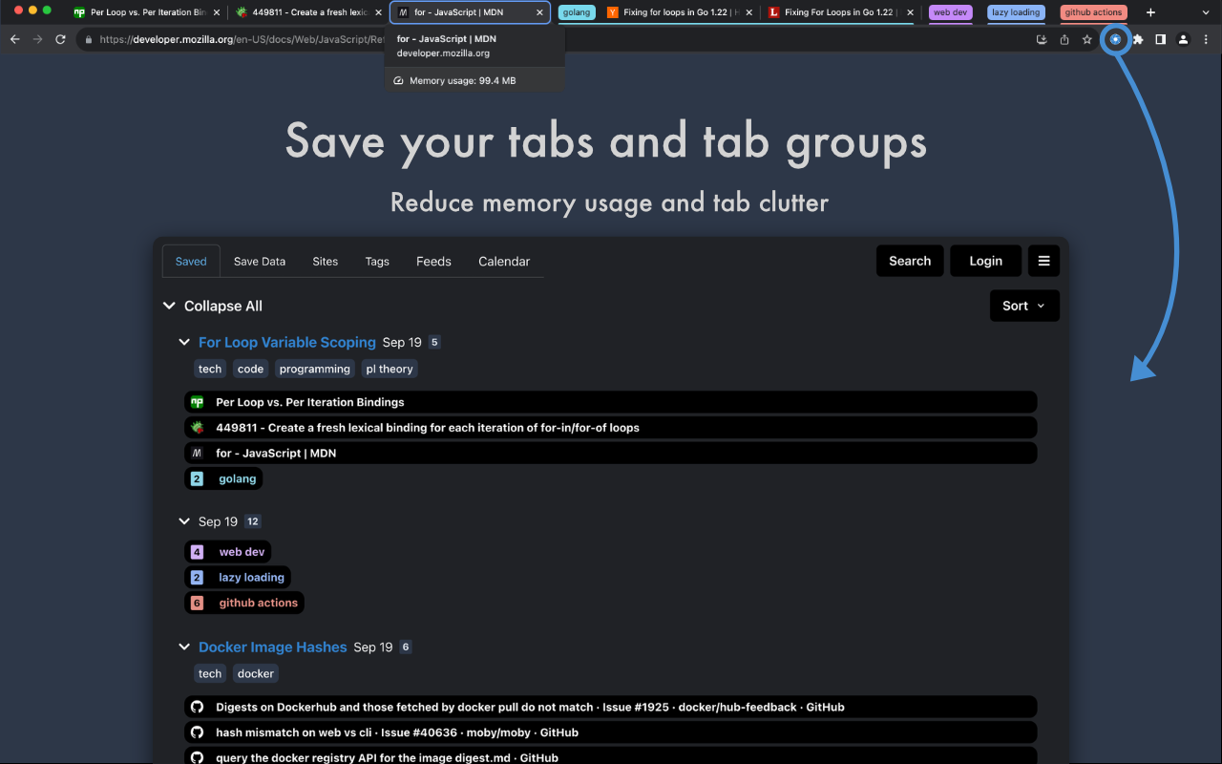This screenshot has height=764, width=1222.
Task: Click the browser forward arrow
Action: [x=37, y=39]
